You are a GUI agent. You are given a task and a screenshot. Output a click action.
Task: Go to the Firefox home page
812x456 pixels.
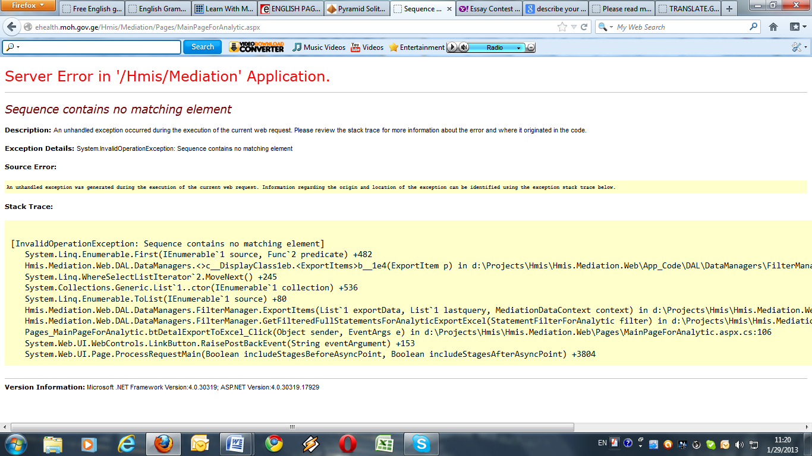pos(773,27)
